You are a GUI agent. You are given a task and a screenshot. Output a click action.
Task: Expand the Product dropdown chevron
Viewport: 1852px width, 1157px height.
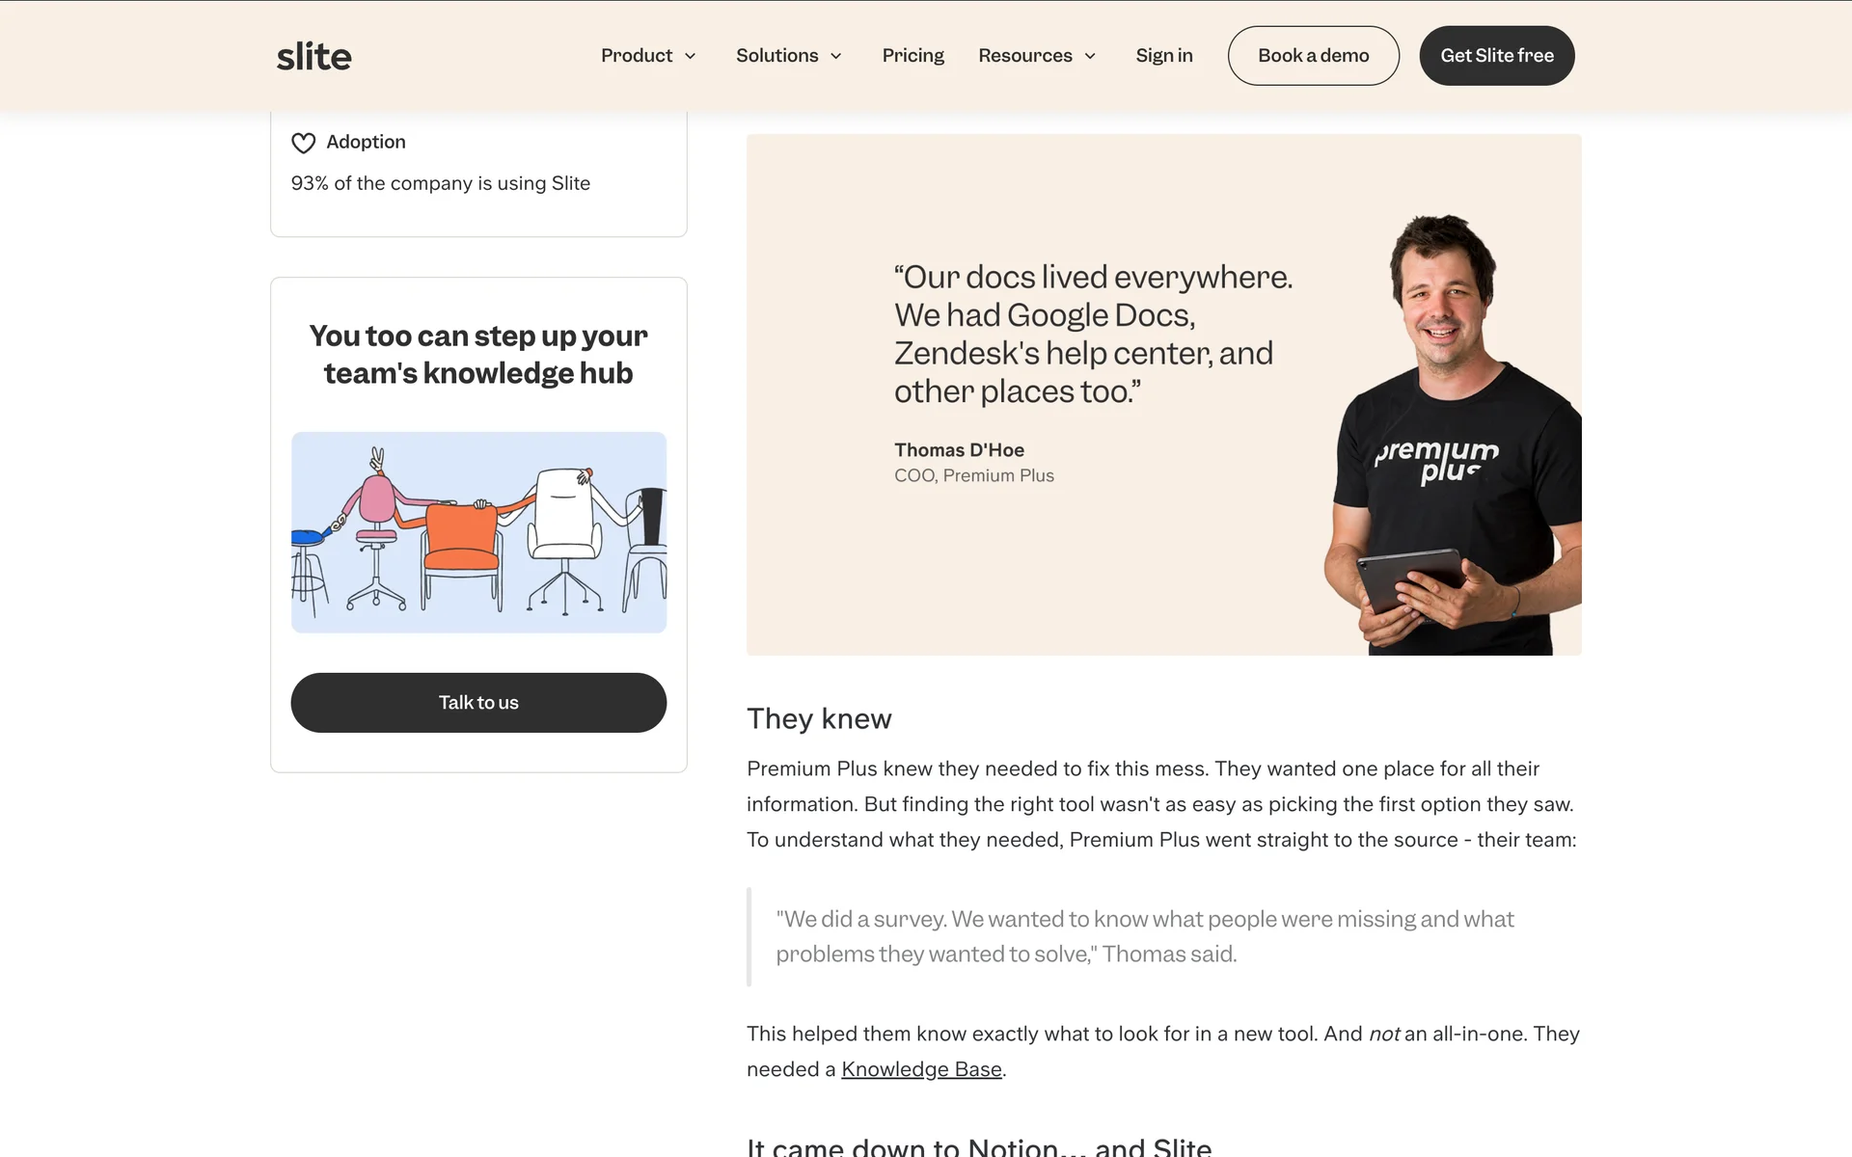tap(691, 56)
